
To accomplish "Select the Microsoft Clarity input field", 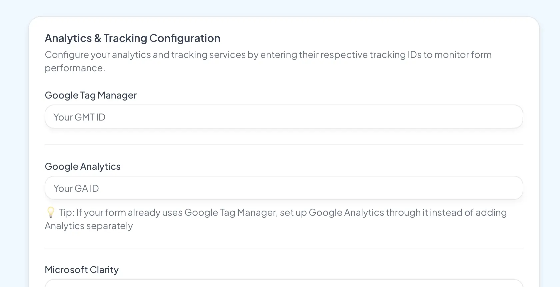I will 284,284.
